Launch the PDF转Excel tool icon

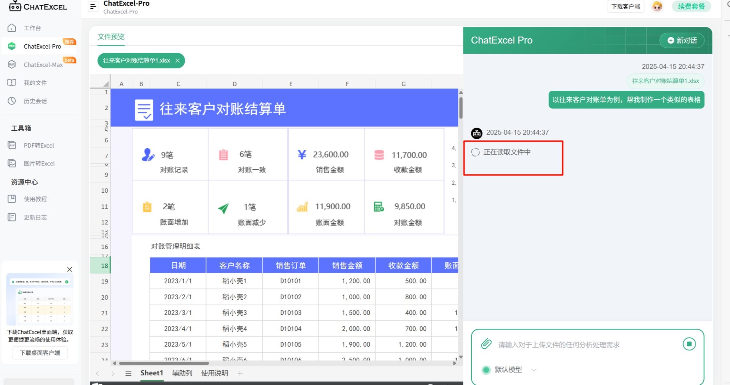[x=12, y=145]
